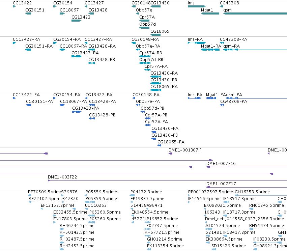Open transcript Cpr57A-RB
Image resolution: width=287 pixels, height=251 pixels.
(145, 56)
